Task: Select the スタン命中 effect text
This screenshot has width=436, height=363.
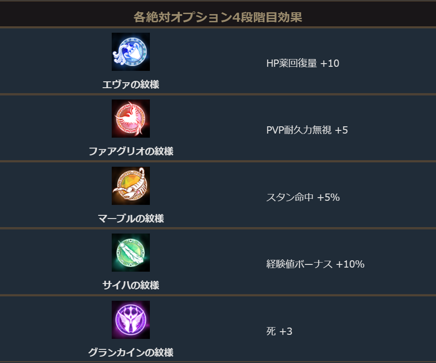Action: (x=290, y=198)
